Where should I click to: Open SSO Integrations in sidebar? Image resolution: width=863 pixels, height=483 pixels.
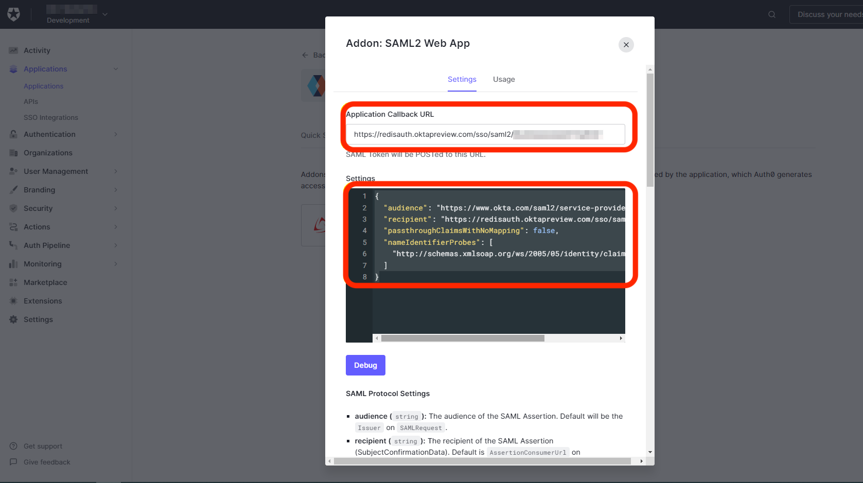click(51, 118)
